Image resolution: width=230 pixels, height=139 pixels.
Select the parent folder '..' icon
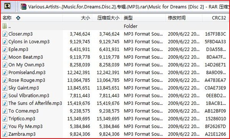[5, 26]
